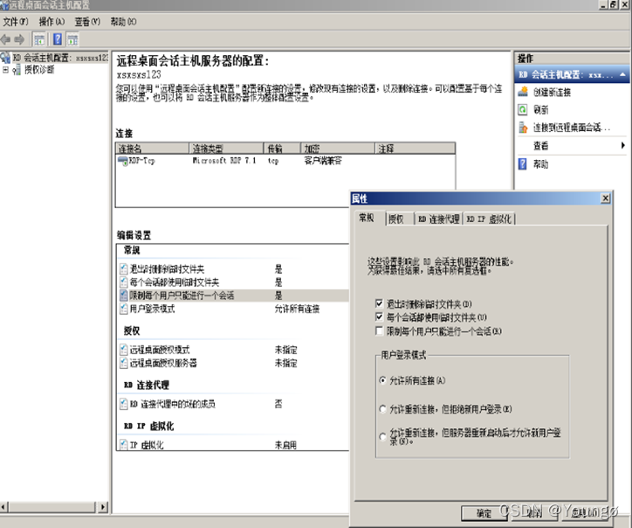Click icon beside 远程桌面授权模式 setting
Image resolution: width=632 pixels, height=528 pixels.
pyautogui.click(x=124, y=350)
